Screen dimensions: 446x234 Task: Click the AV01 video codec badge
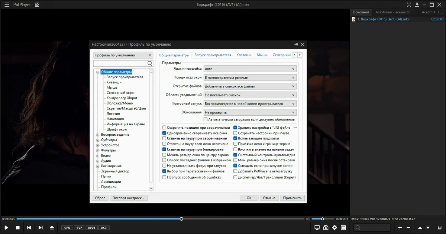coord(91,228)
